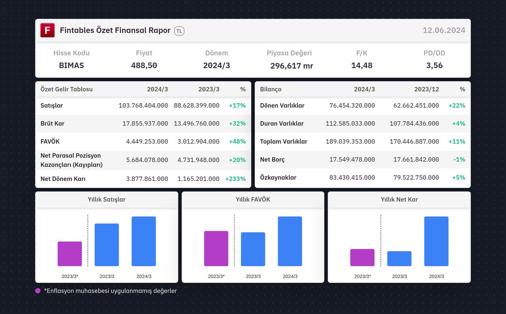The image size is (506, 314).
Task: Click Satışlar prior value 88.628.399.000
Action: 196,106
